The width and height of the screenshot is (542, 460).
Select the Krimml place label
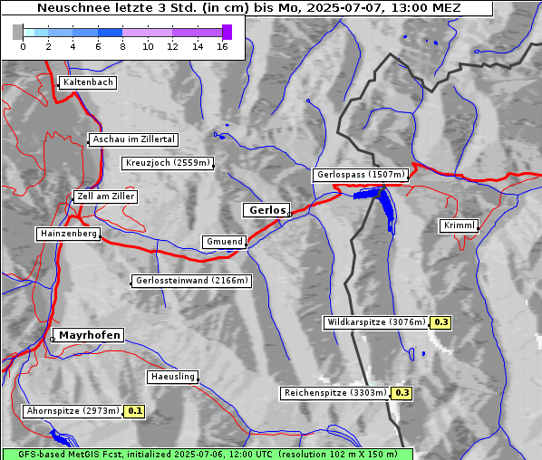(x=459, y=225)
